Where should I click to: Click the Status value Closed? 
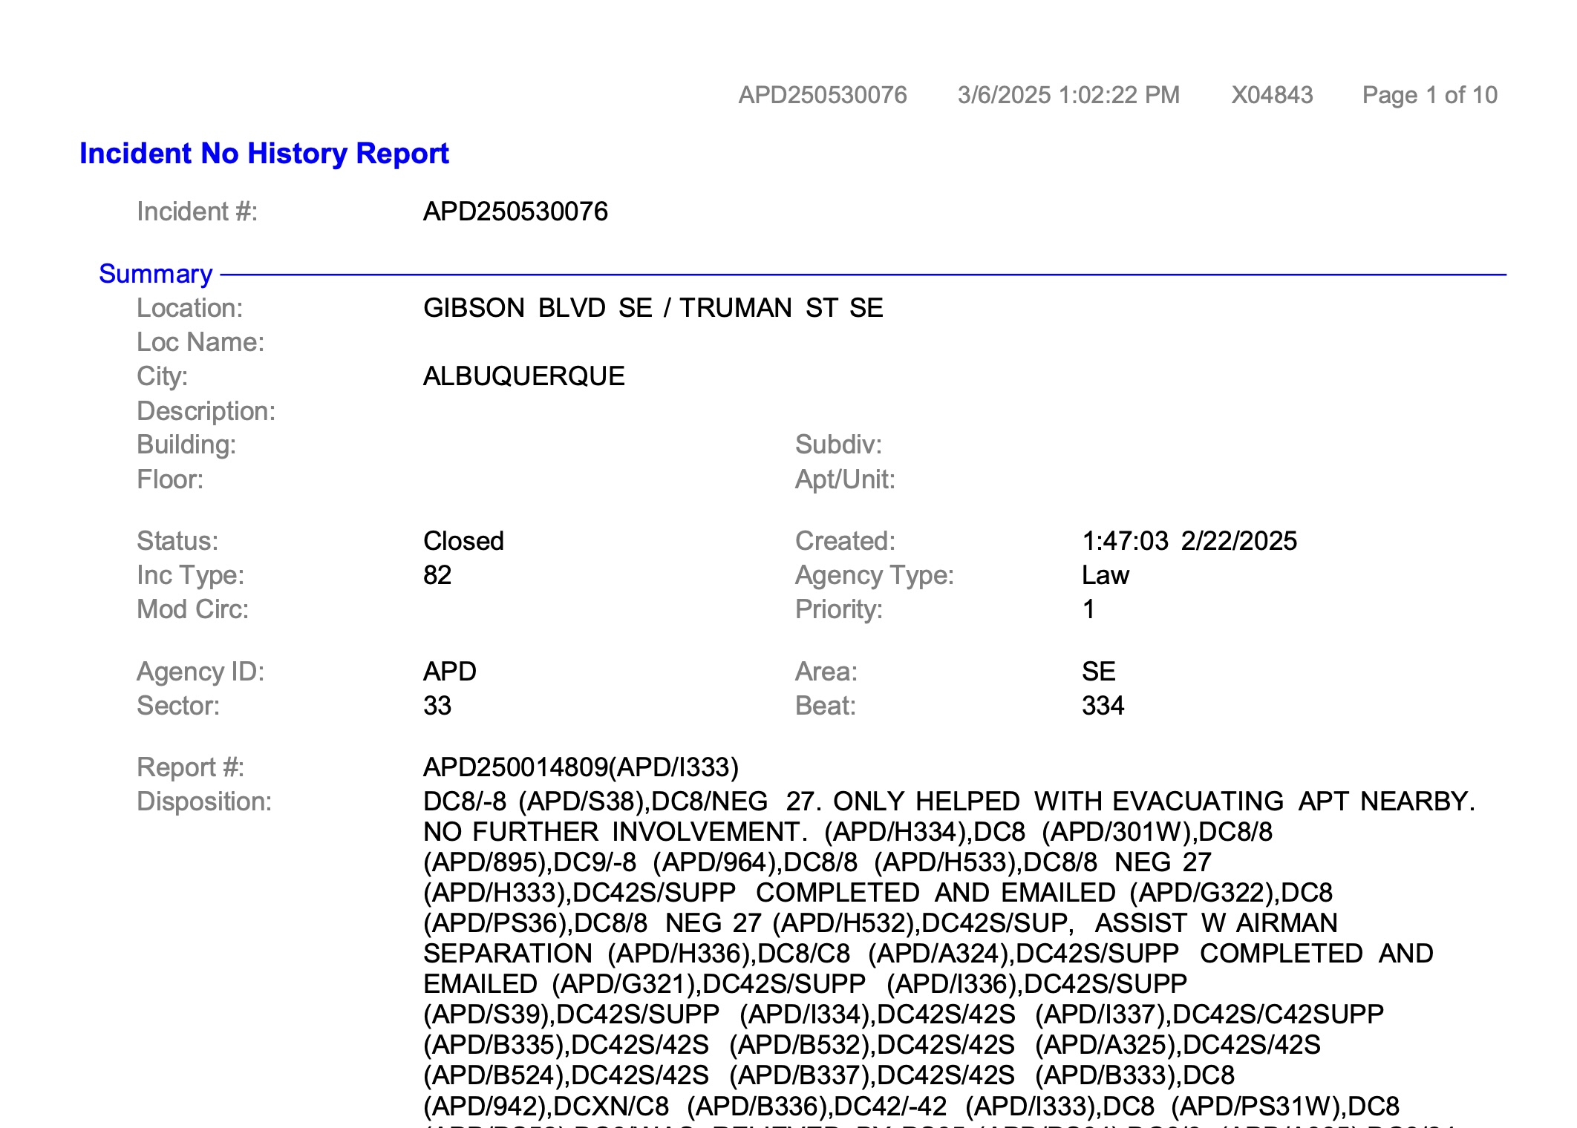coord(463,541)
